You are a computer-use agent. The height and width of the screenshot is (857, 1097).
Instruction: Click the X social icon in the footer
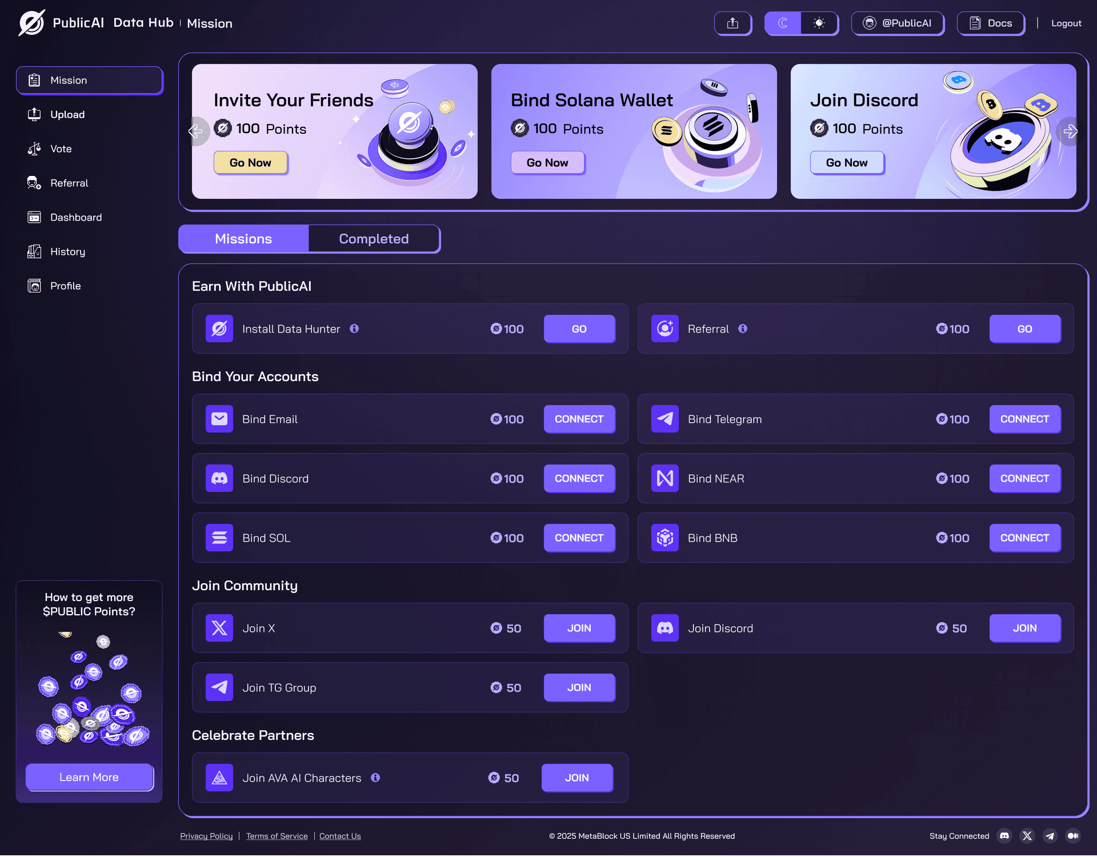coord(1027,836)
